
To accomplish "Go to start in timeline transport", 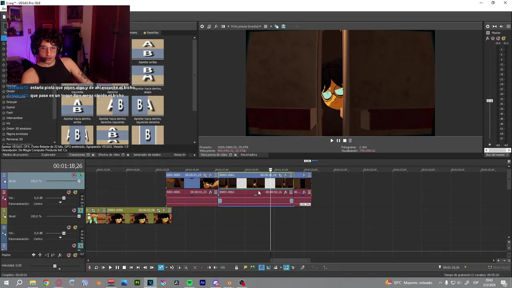I will coord(131,268).
